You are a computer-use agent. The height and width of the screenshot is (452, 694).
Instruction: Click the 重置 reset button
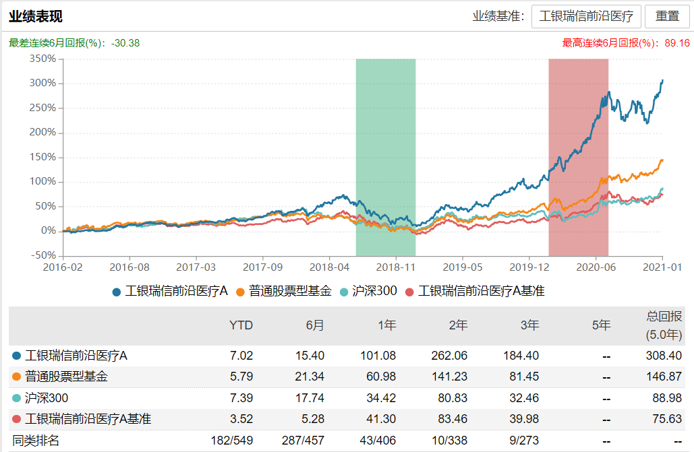(668, 16)
